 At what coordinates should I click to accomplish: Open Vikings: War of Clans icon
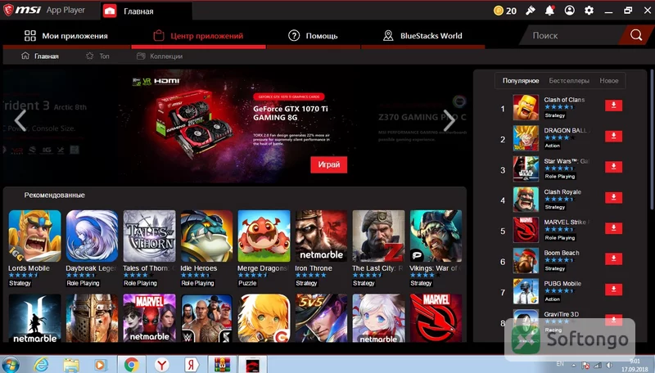tap(436, 236)
